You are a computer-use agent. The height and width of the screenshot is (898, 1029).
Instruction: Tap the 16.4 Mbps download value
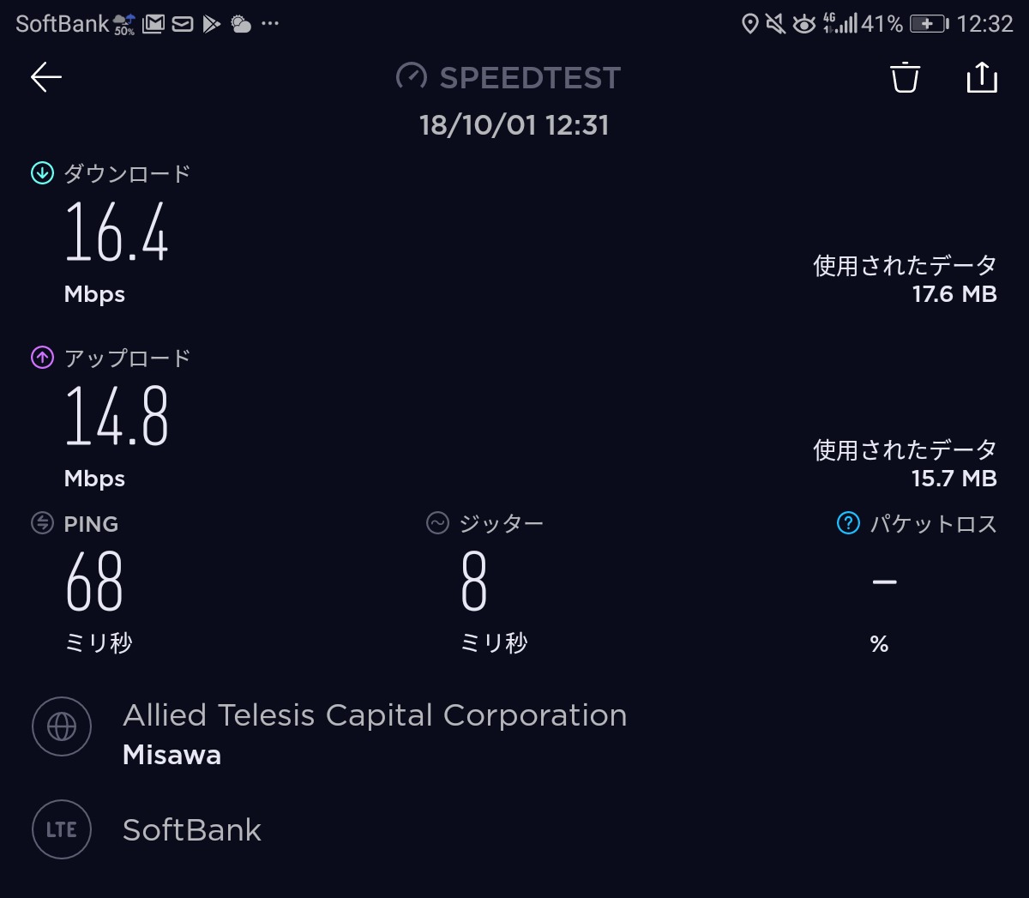(x=117, y=232)
